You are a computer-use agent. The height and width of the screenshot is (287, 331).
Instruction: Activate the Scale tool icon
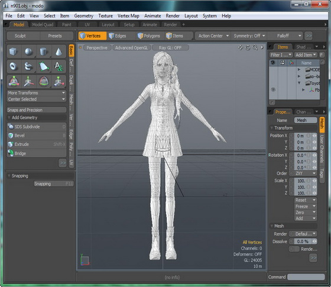(x=59, y=82)
